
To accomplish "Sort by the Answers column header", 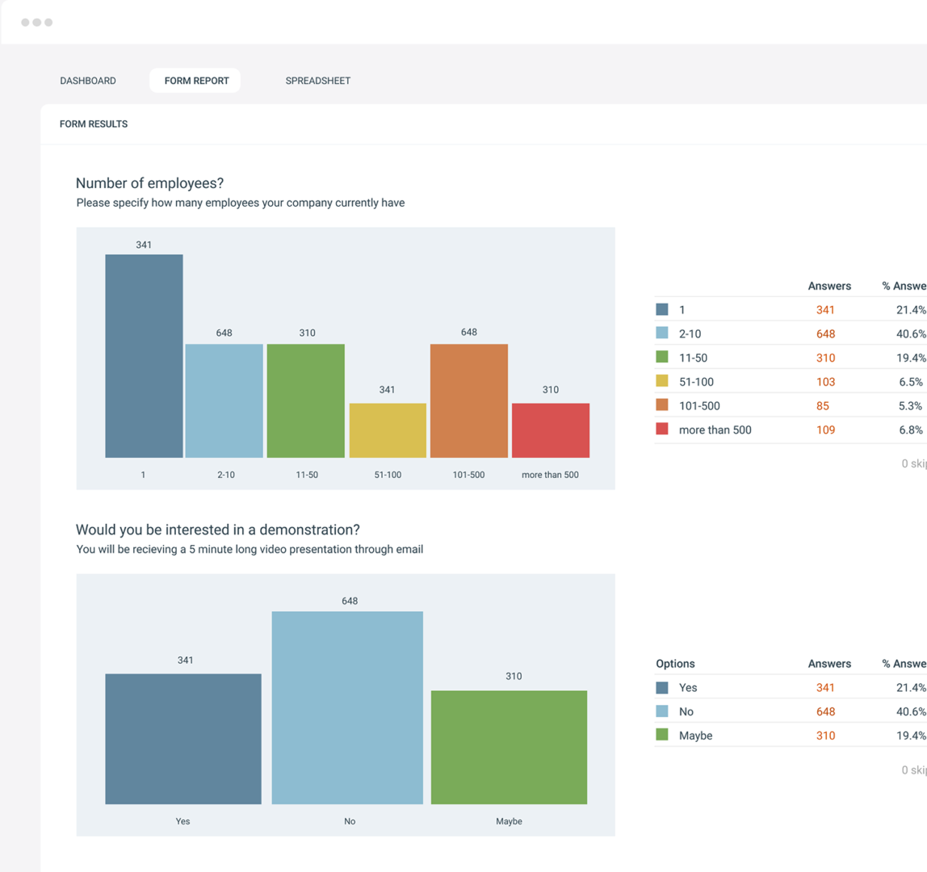I will pos(828,286).
